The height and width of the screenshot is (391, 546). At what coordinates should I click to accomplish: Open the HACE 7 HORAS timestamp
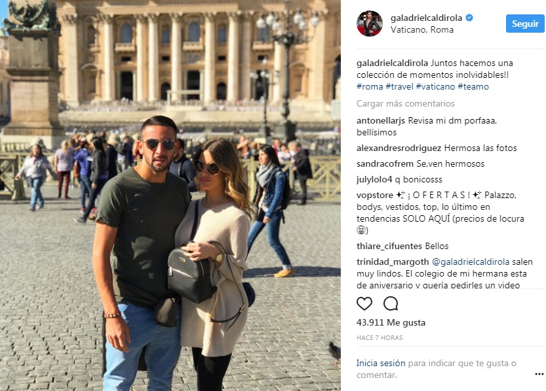380,338
